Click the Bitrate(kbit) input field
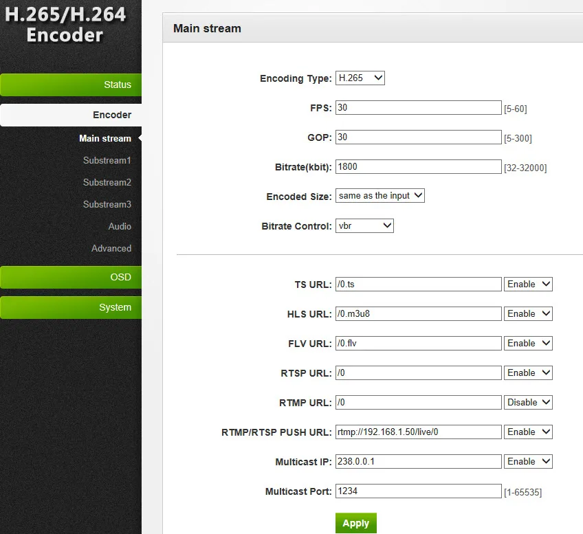The image size is (583, 534). click(418, 166)
